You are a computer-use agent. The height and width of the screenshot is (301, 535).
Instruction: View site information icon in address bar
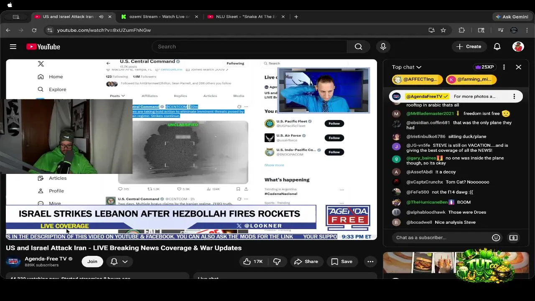(50, 30)
